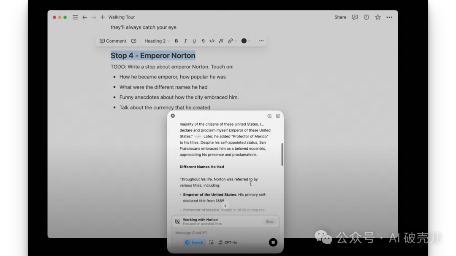
Task: Toggle bold formatting in the toolbar
Action: click(x=176, y=41)
